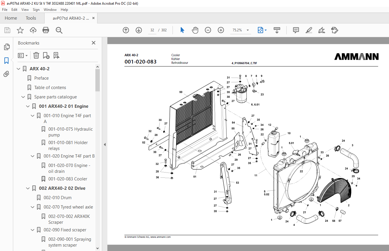The image size is (389, 251).
Task: Collapse the Spare parts catalogue bookmark
Action: coord(23,97)
